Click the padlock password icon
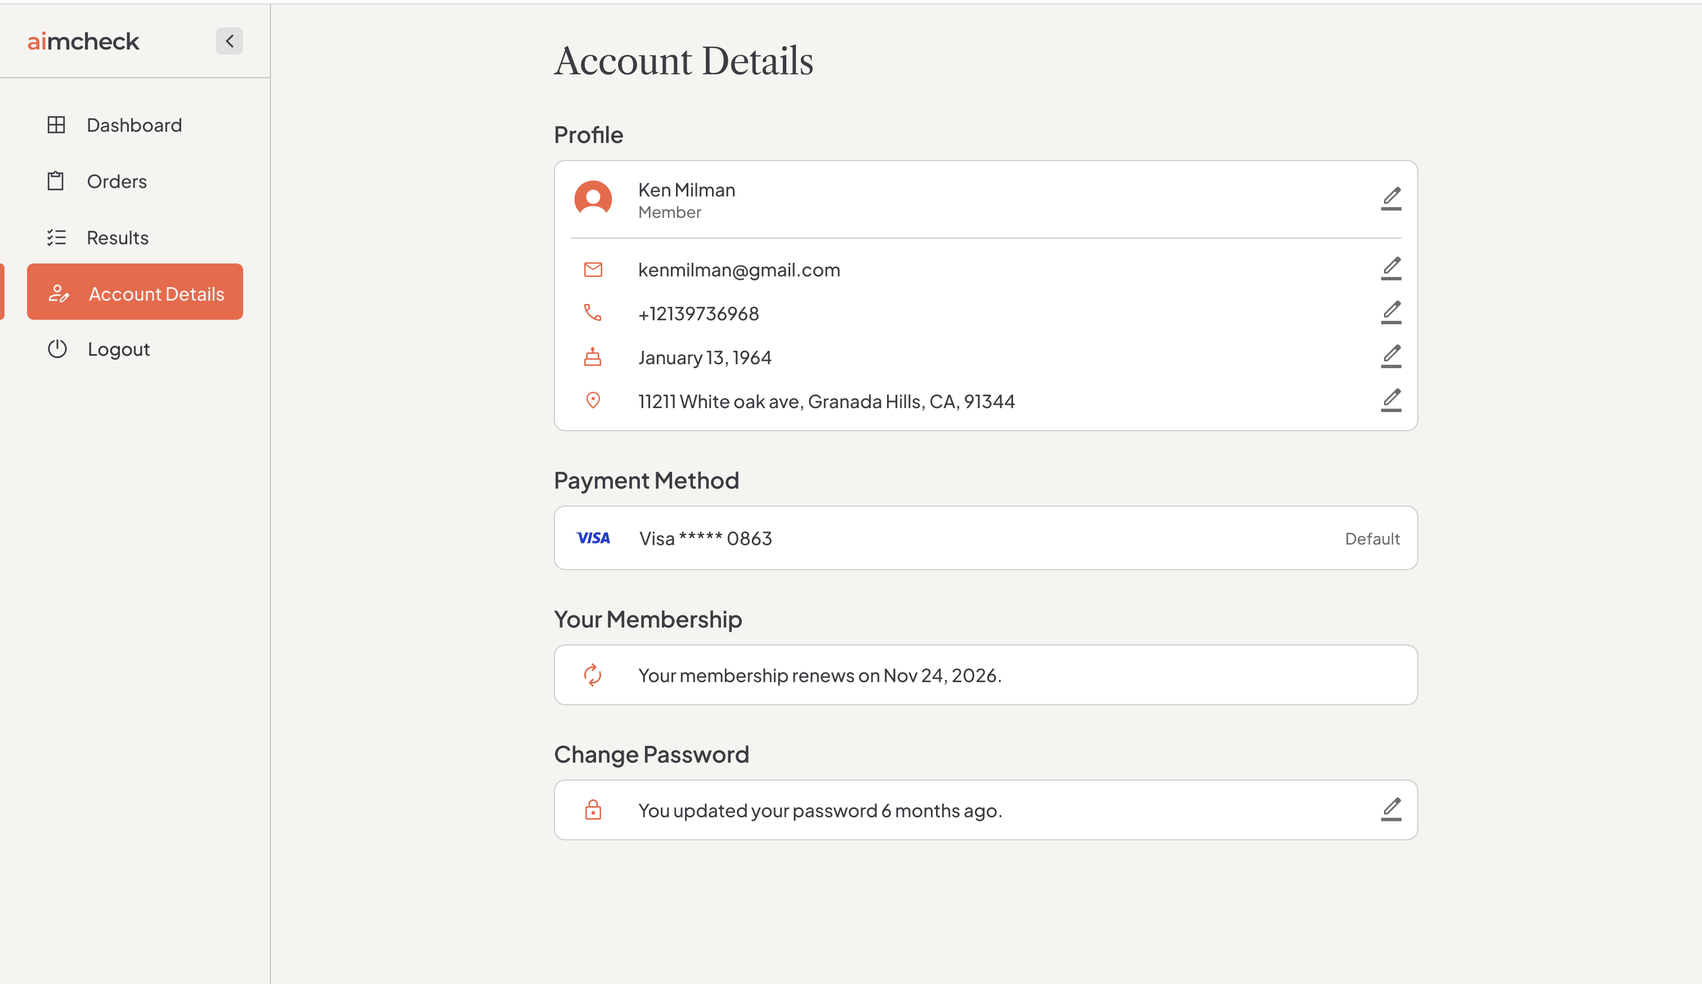 pos(593,809)
